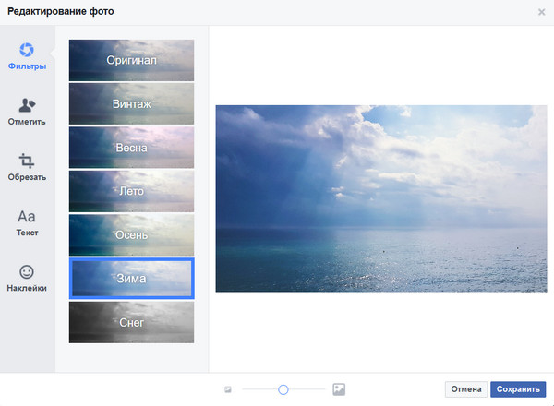Click the large image icon right of slider

[x=339, y=389]
